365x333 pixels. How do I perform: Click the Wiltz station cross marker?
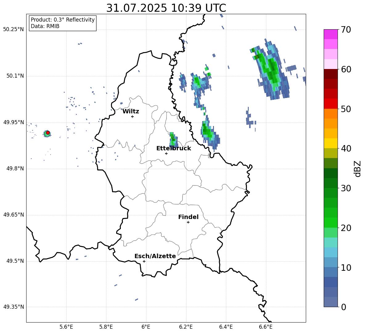133,116
